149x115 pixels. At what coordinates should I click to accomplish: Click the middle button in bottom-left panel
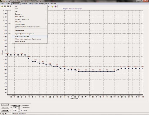coord(5,108)
